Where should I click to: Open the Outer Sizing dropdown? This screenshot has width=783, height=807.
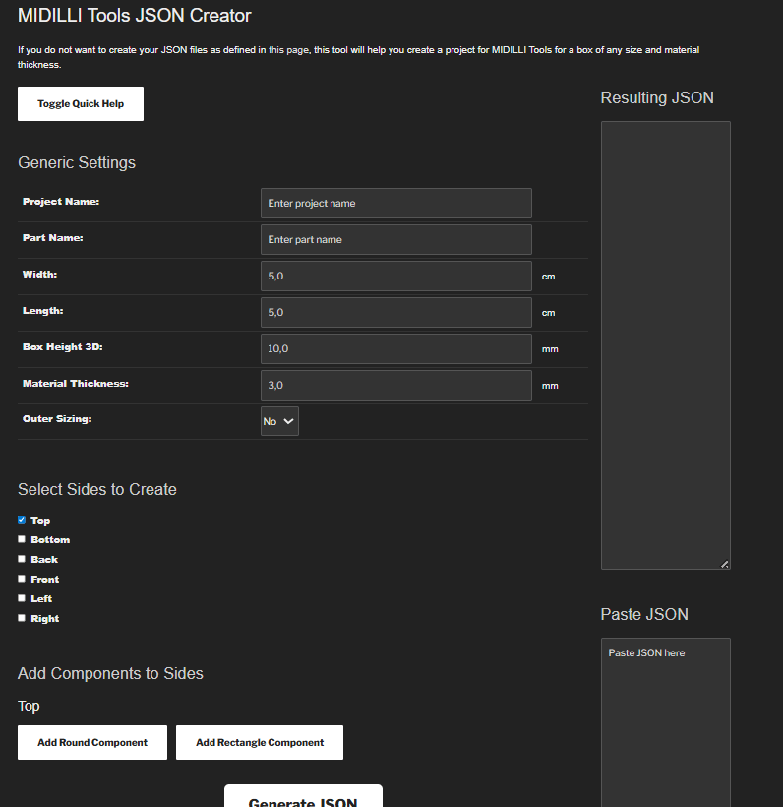280,421
